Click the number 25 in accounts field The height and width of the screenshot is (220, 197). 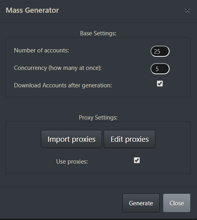coord(157,52)
